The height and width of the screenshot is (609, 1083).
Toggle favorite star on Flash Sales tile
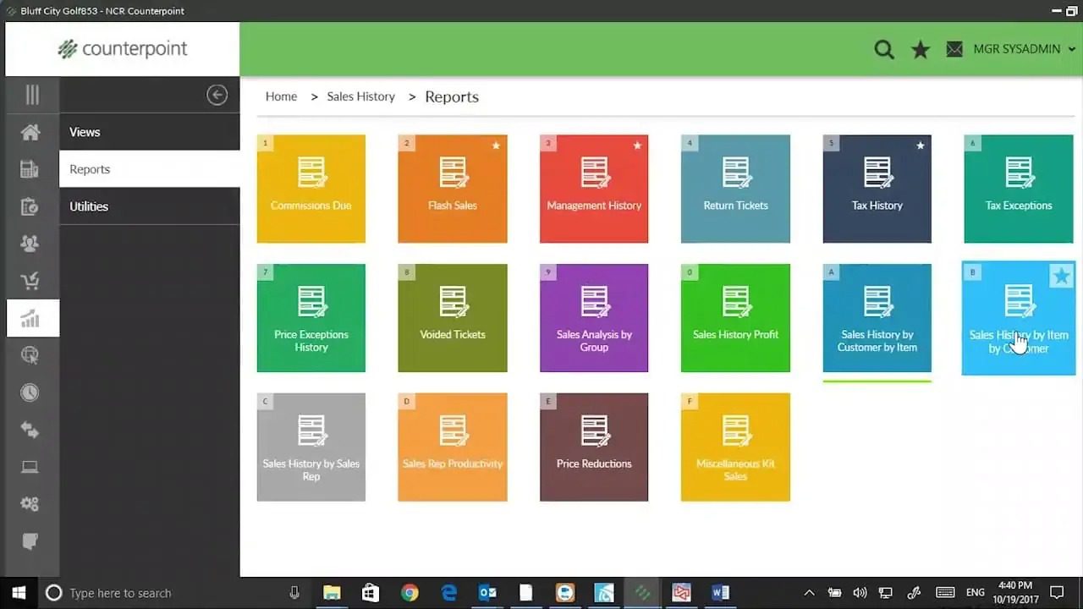pyautogui.click(x=497, y=145)
